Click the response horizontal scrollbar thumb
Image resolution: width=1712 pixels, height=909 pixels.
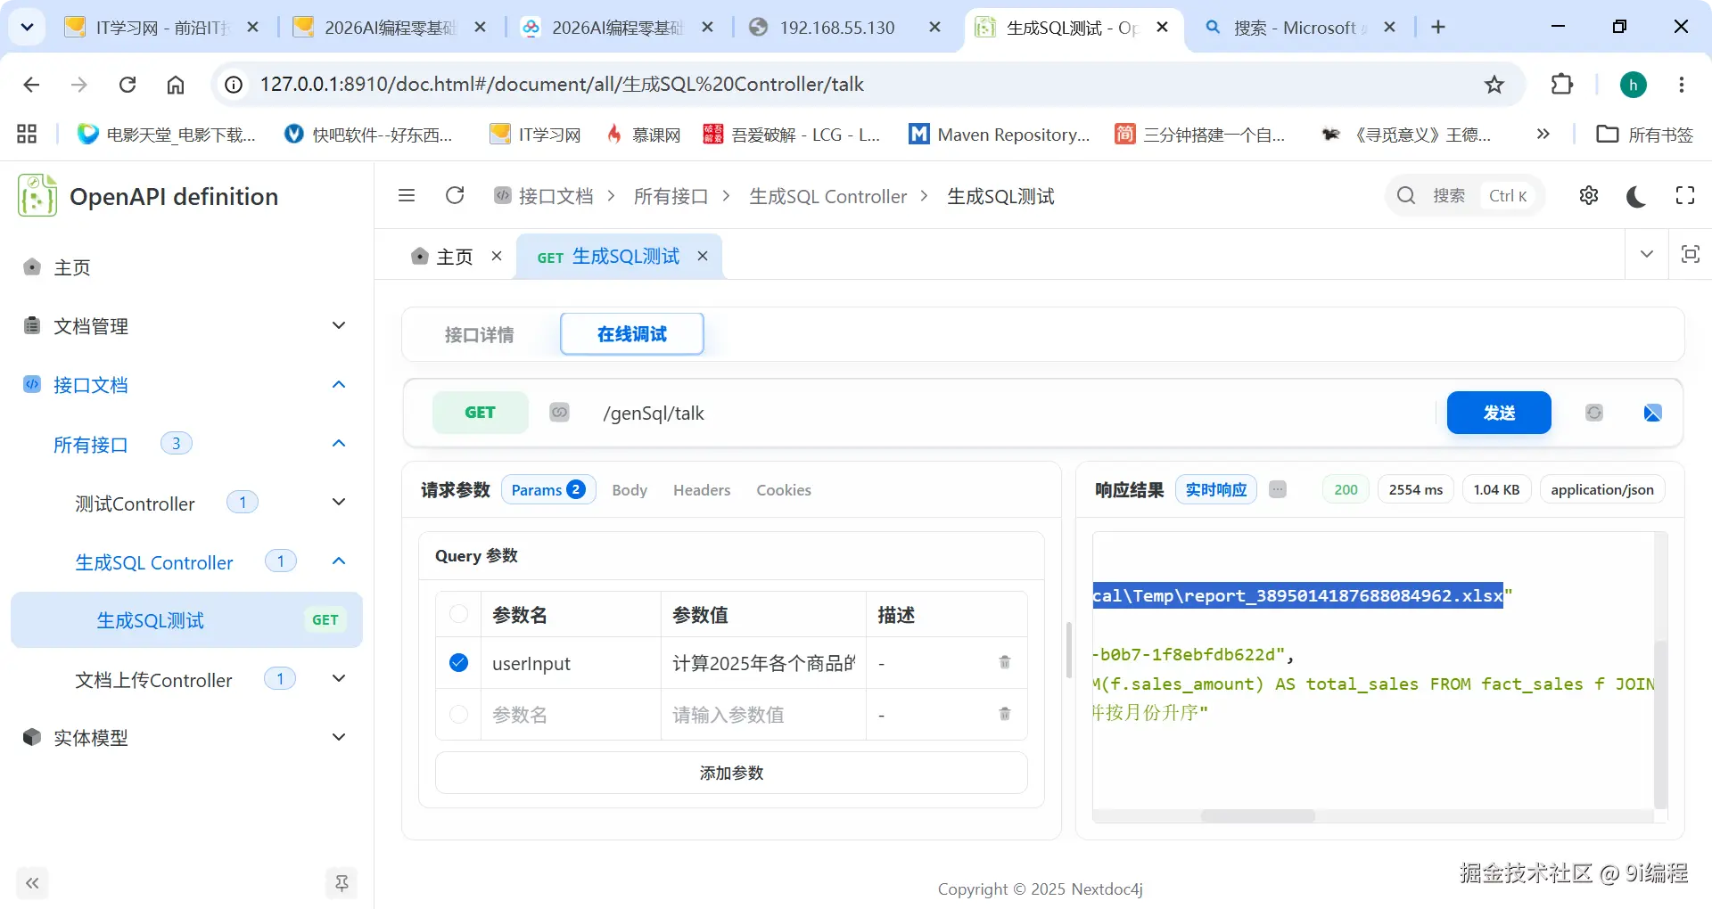point(1257,815)
